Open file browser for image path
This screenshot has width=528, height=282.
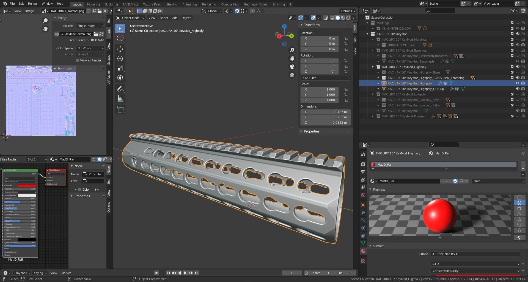click(x=96, y=34)
